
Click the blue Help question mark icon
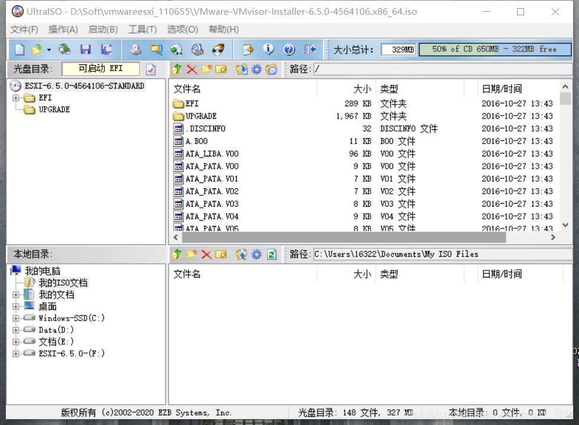(x=289, y=50)
